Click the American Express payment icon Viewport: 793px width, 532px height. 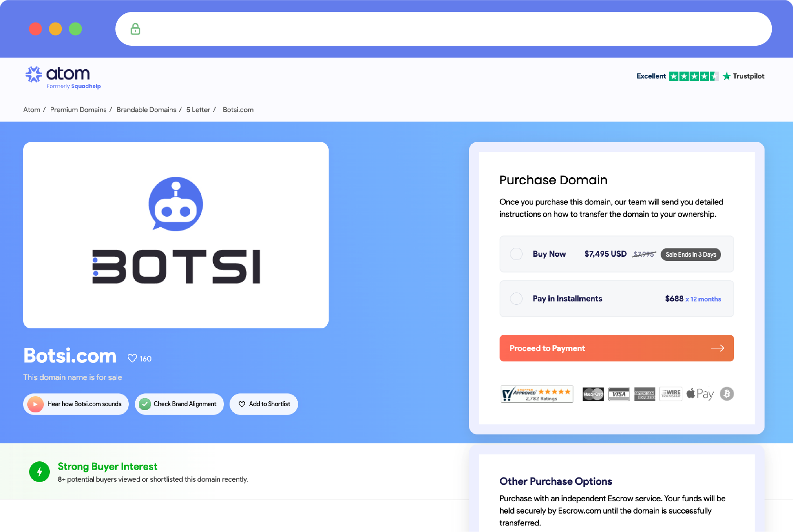644,394
